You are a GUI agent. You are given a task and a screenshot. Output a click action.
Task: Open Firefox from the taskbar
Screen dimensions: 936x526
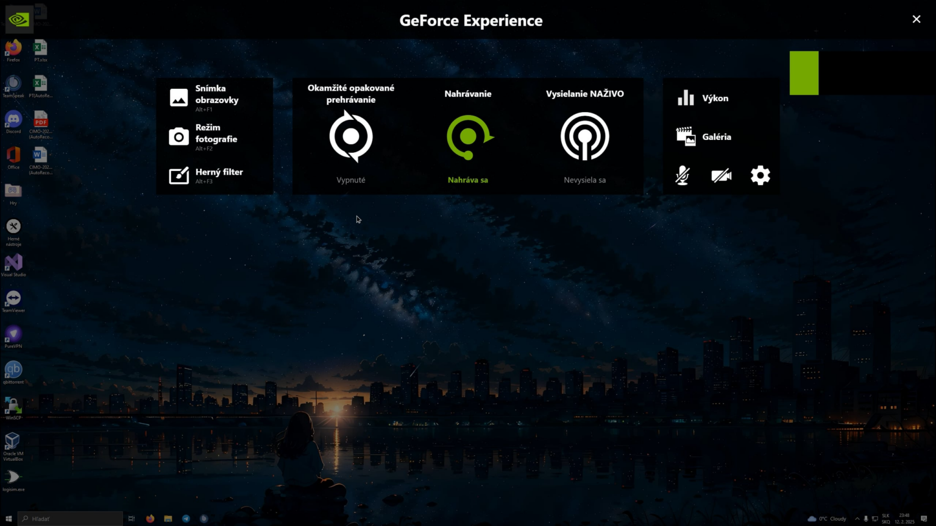point(150,519)
